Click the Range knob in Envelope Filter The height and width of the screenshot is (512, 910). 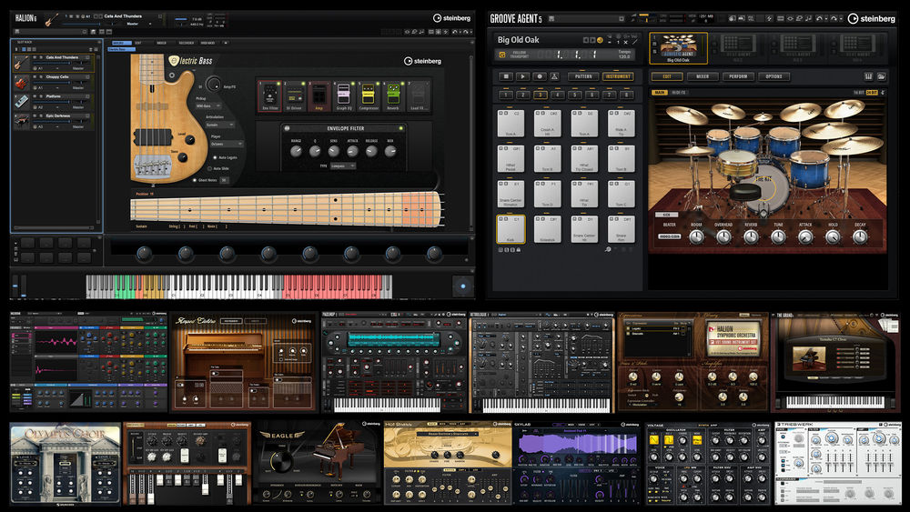pyautogui.click(x=296, y=151)
